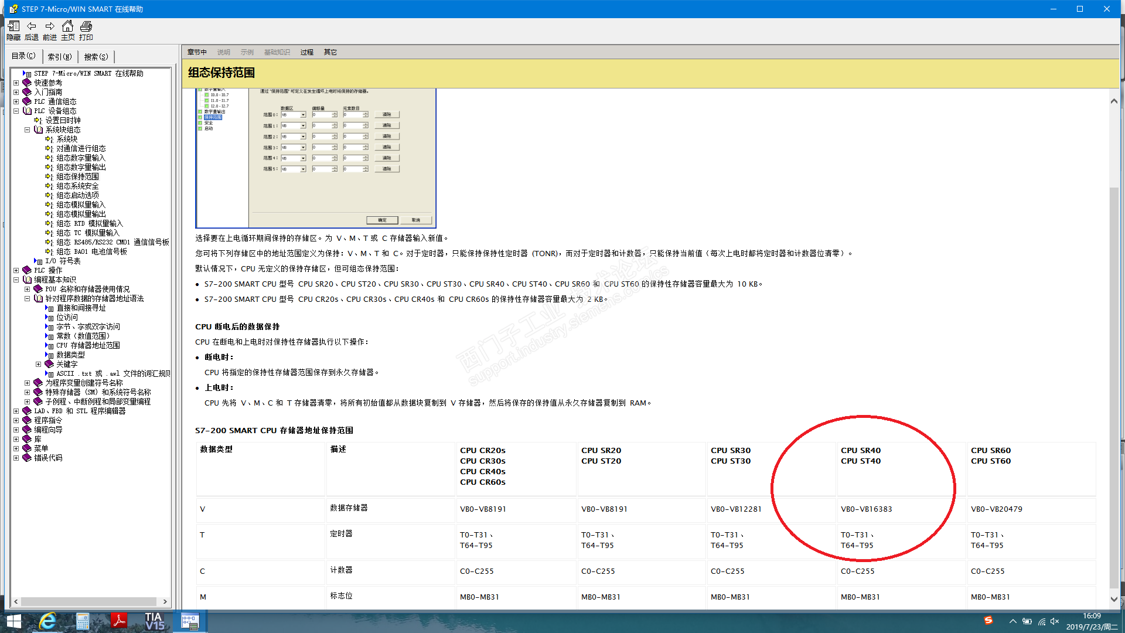This screenshot has height=633, width=1125.
Task: Click the Windows Start button
Action: (14, 621)
